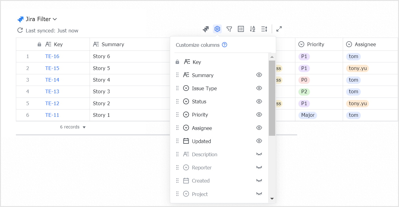Viewport: 399px width, 207px height.
Task: Open the scroll arrow at panel bottom
Action: (x=272, y=199)
